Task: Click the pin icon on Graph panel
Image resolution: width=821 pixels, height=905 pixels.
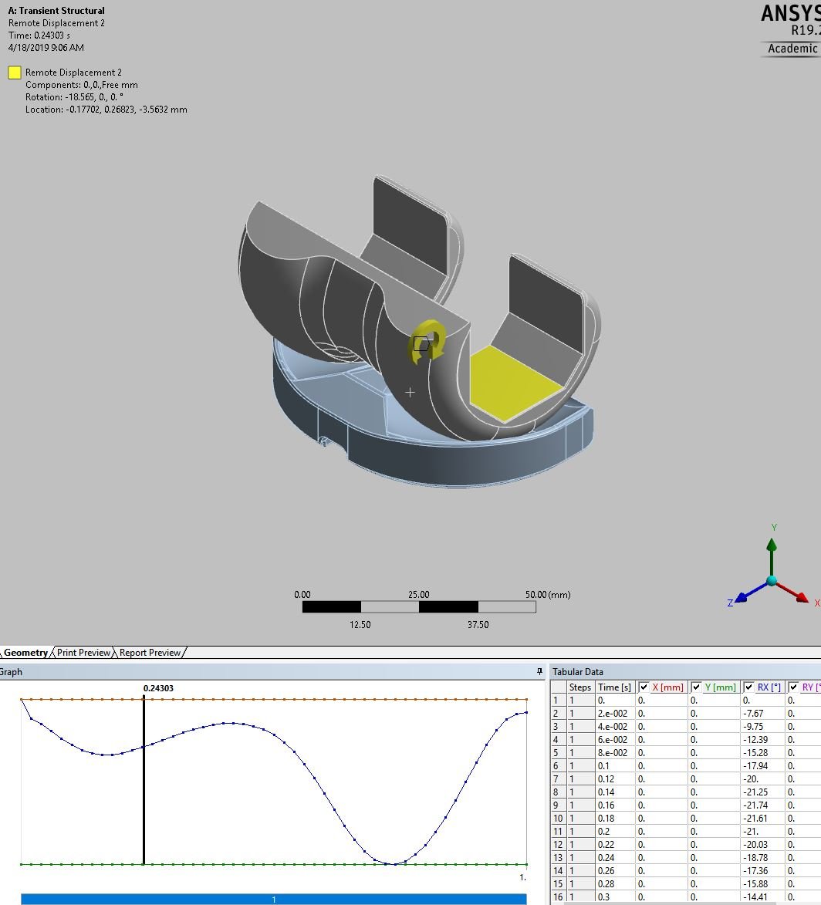Action: click(x=540, y=671)
